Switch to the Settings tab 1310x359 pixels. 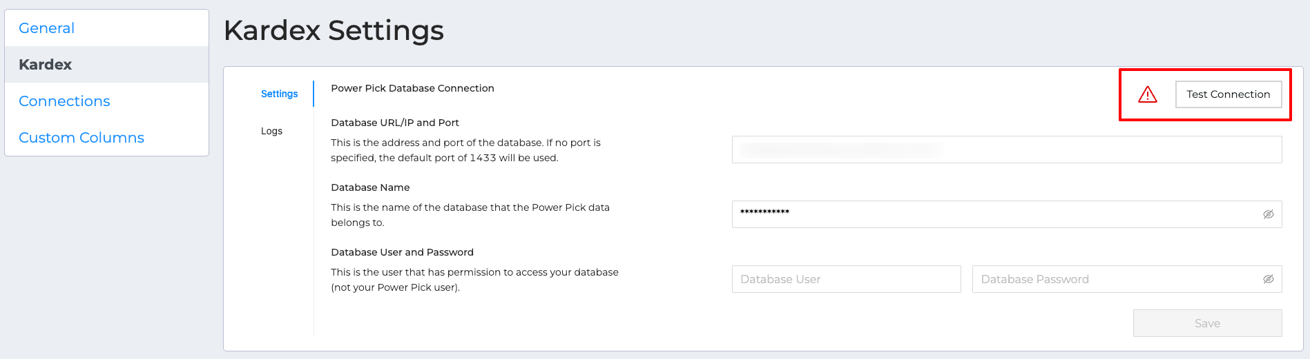tap(279, 94)
